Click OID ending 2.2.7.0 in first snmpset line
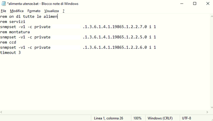The image size is (213, 121). tap(115, 27)
